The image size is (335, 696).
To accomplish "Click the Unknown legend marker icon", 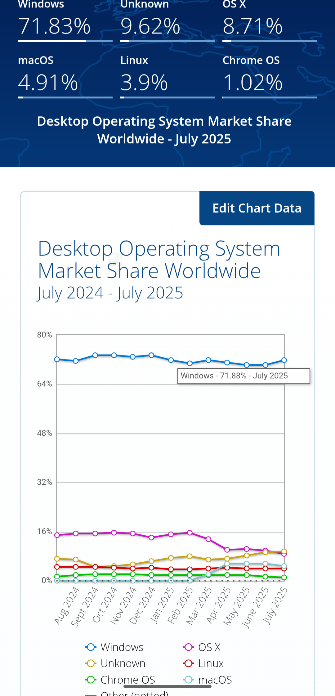I will coord(91,663).
